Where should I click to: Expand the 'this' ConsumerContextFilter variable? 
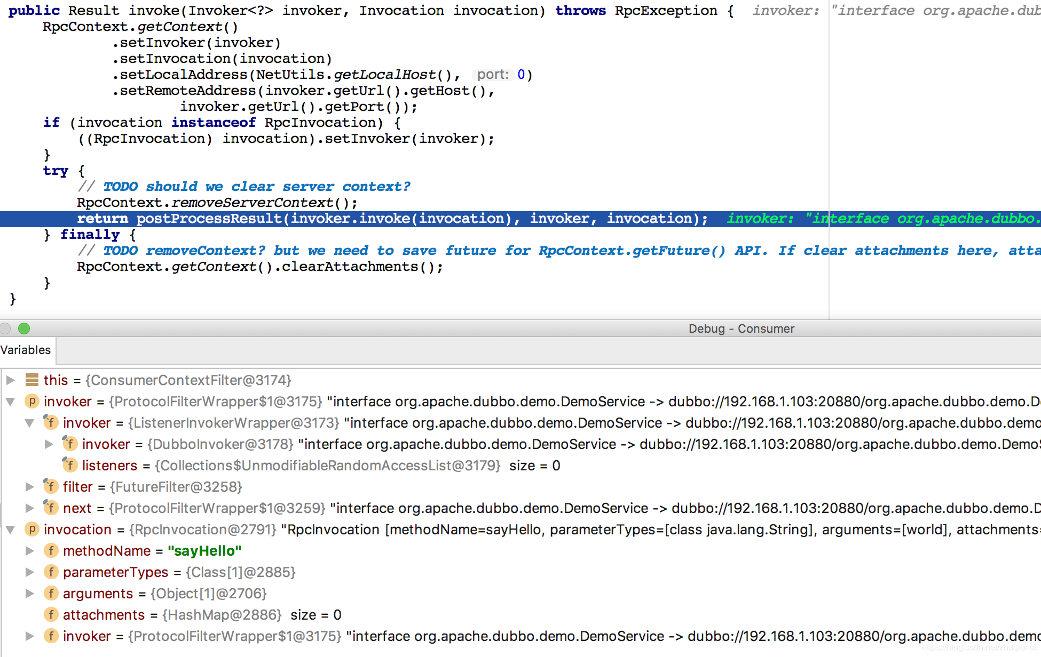(x=10, y=380)
